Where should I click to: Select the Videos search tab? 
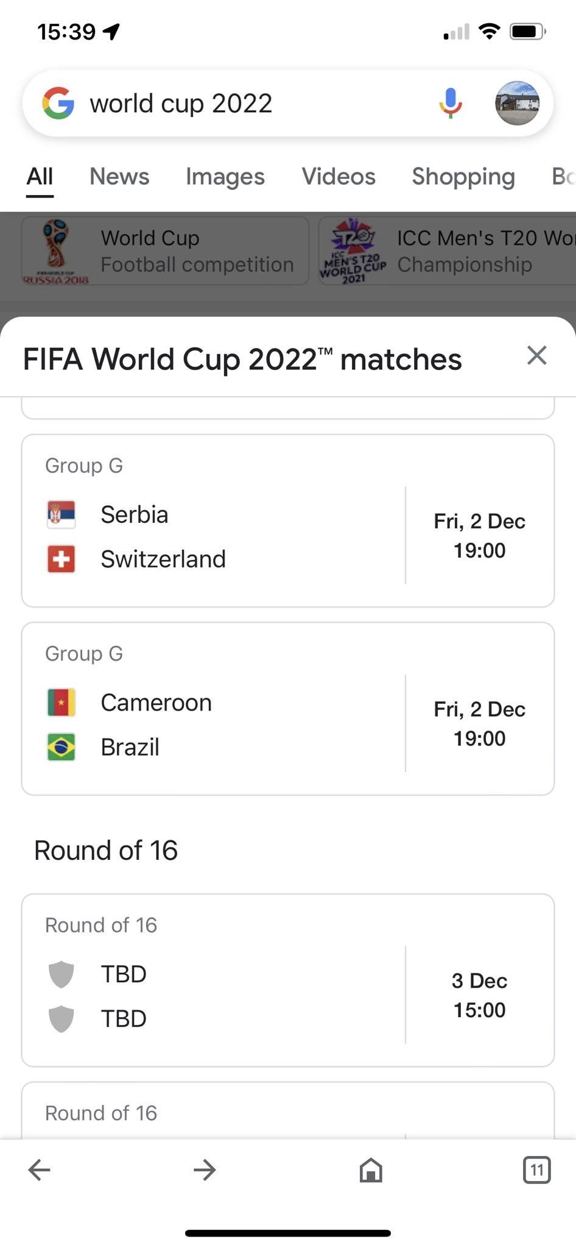pyautogui.click(x=339, y=177)
